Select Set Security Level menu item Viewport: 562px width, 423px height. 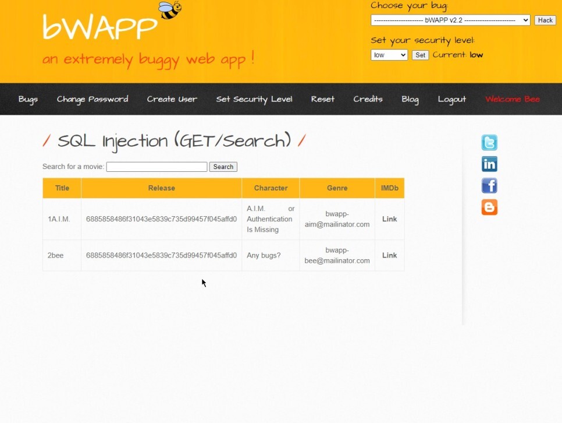coord(254,100)
